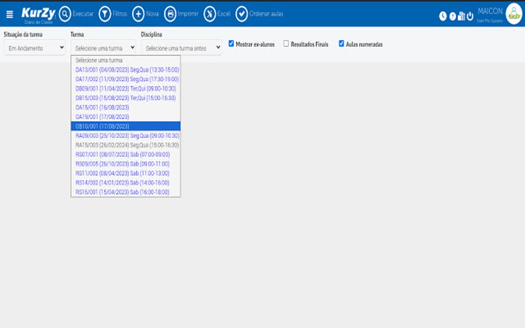This screenshot has height=328, width=525.
Task: Select turma RS07/001 Sab 07:00-09:00
Action: [x=126, y=153]
